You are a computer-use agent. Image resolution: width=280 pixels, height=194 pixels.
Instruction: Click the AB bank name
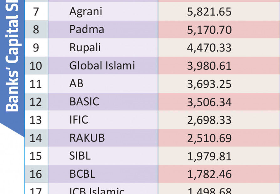coord(76,84)
